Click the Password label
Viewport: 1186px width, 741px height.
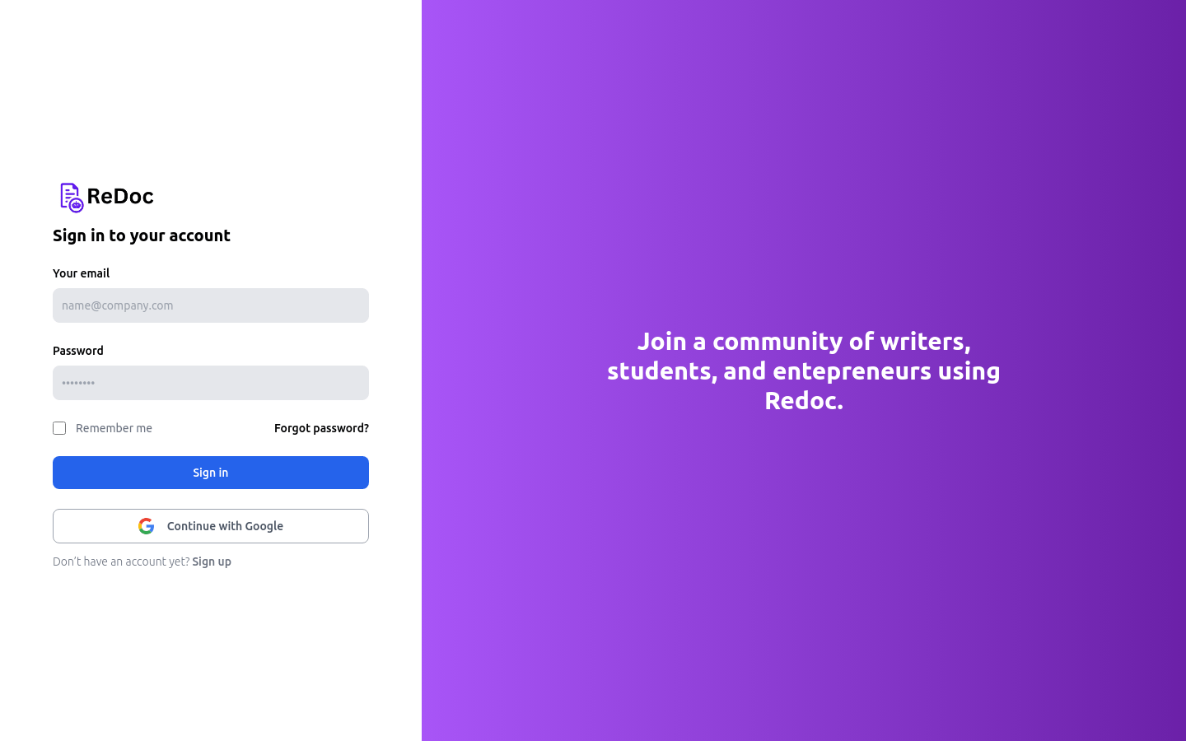(x=77, y=351)
